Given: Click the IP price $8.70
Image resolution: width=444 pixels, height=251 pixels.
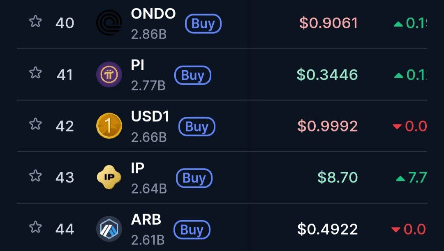Looking at the screenshot, I should point(338,177).
